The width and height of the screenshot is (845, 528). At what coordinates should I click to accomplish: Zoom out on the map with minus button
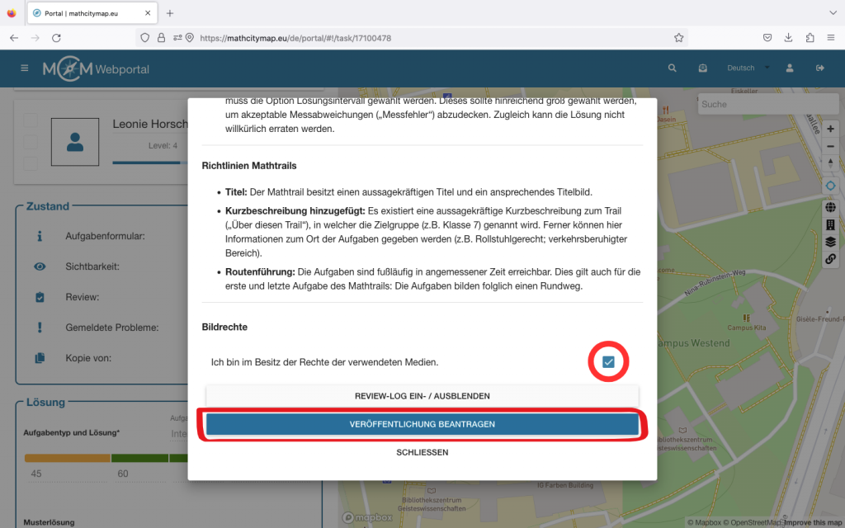click(x=830, y=146)
